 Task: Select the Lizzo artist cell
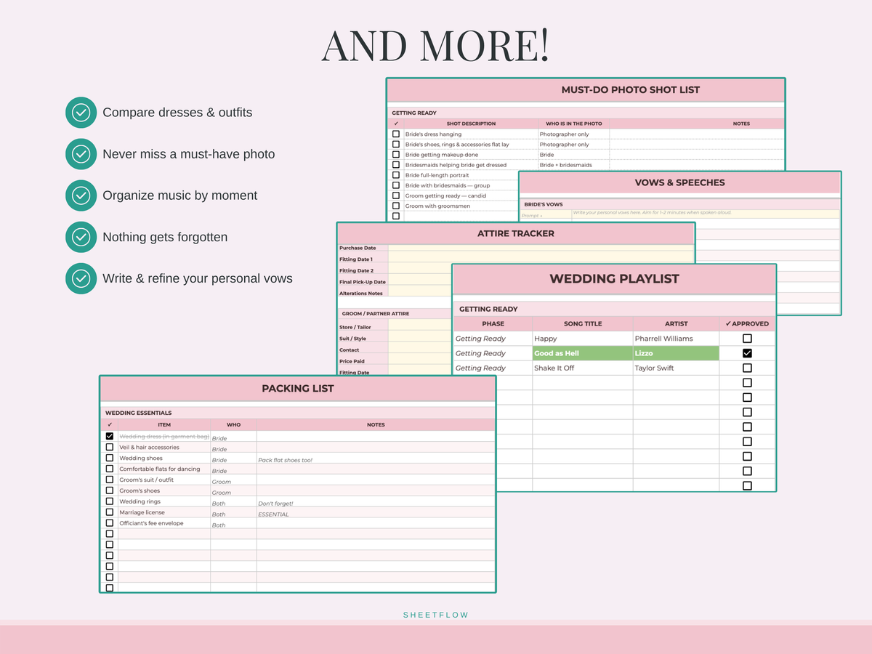pyautogui.click(x=676, y=353)
